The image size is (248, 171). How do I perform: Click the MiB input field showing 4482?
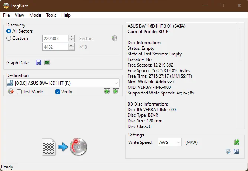[x=55, y=47]
